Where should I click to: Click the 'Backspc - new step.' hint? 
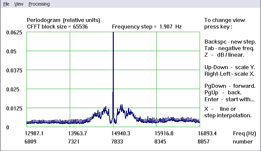[230, 42]
